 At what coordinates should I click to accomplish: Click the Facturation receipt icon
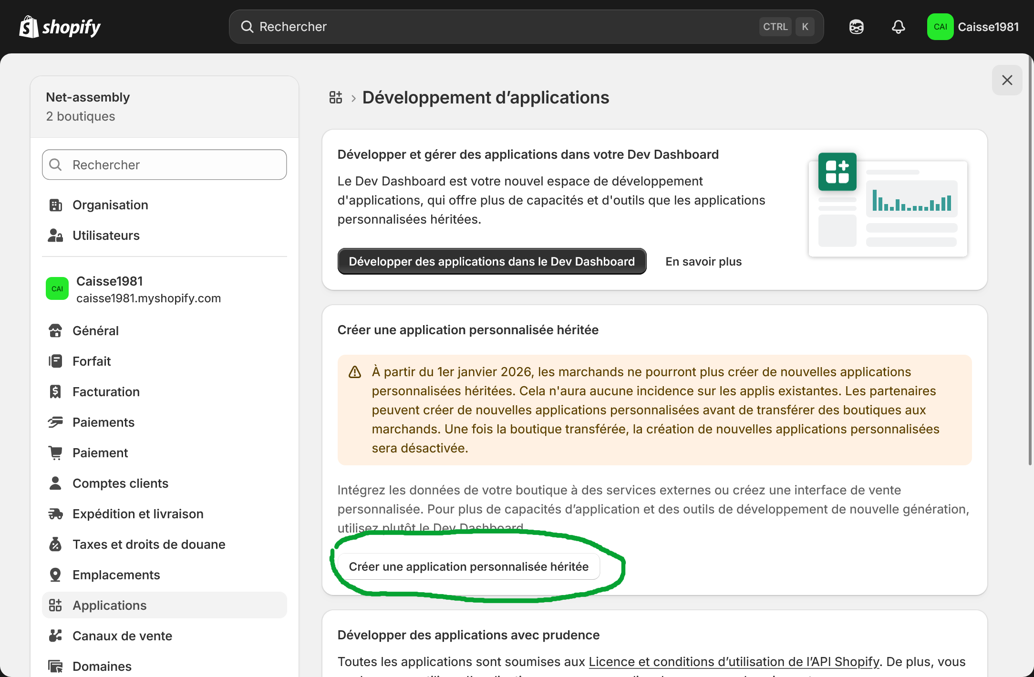click(x=55, y=392)
